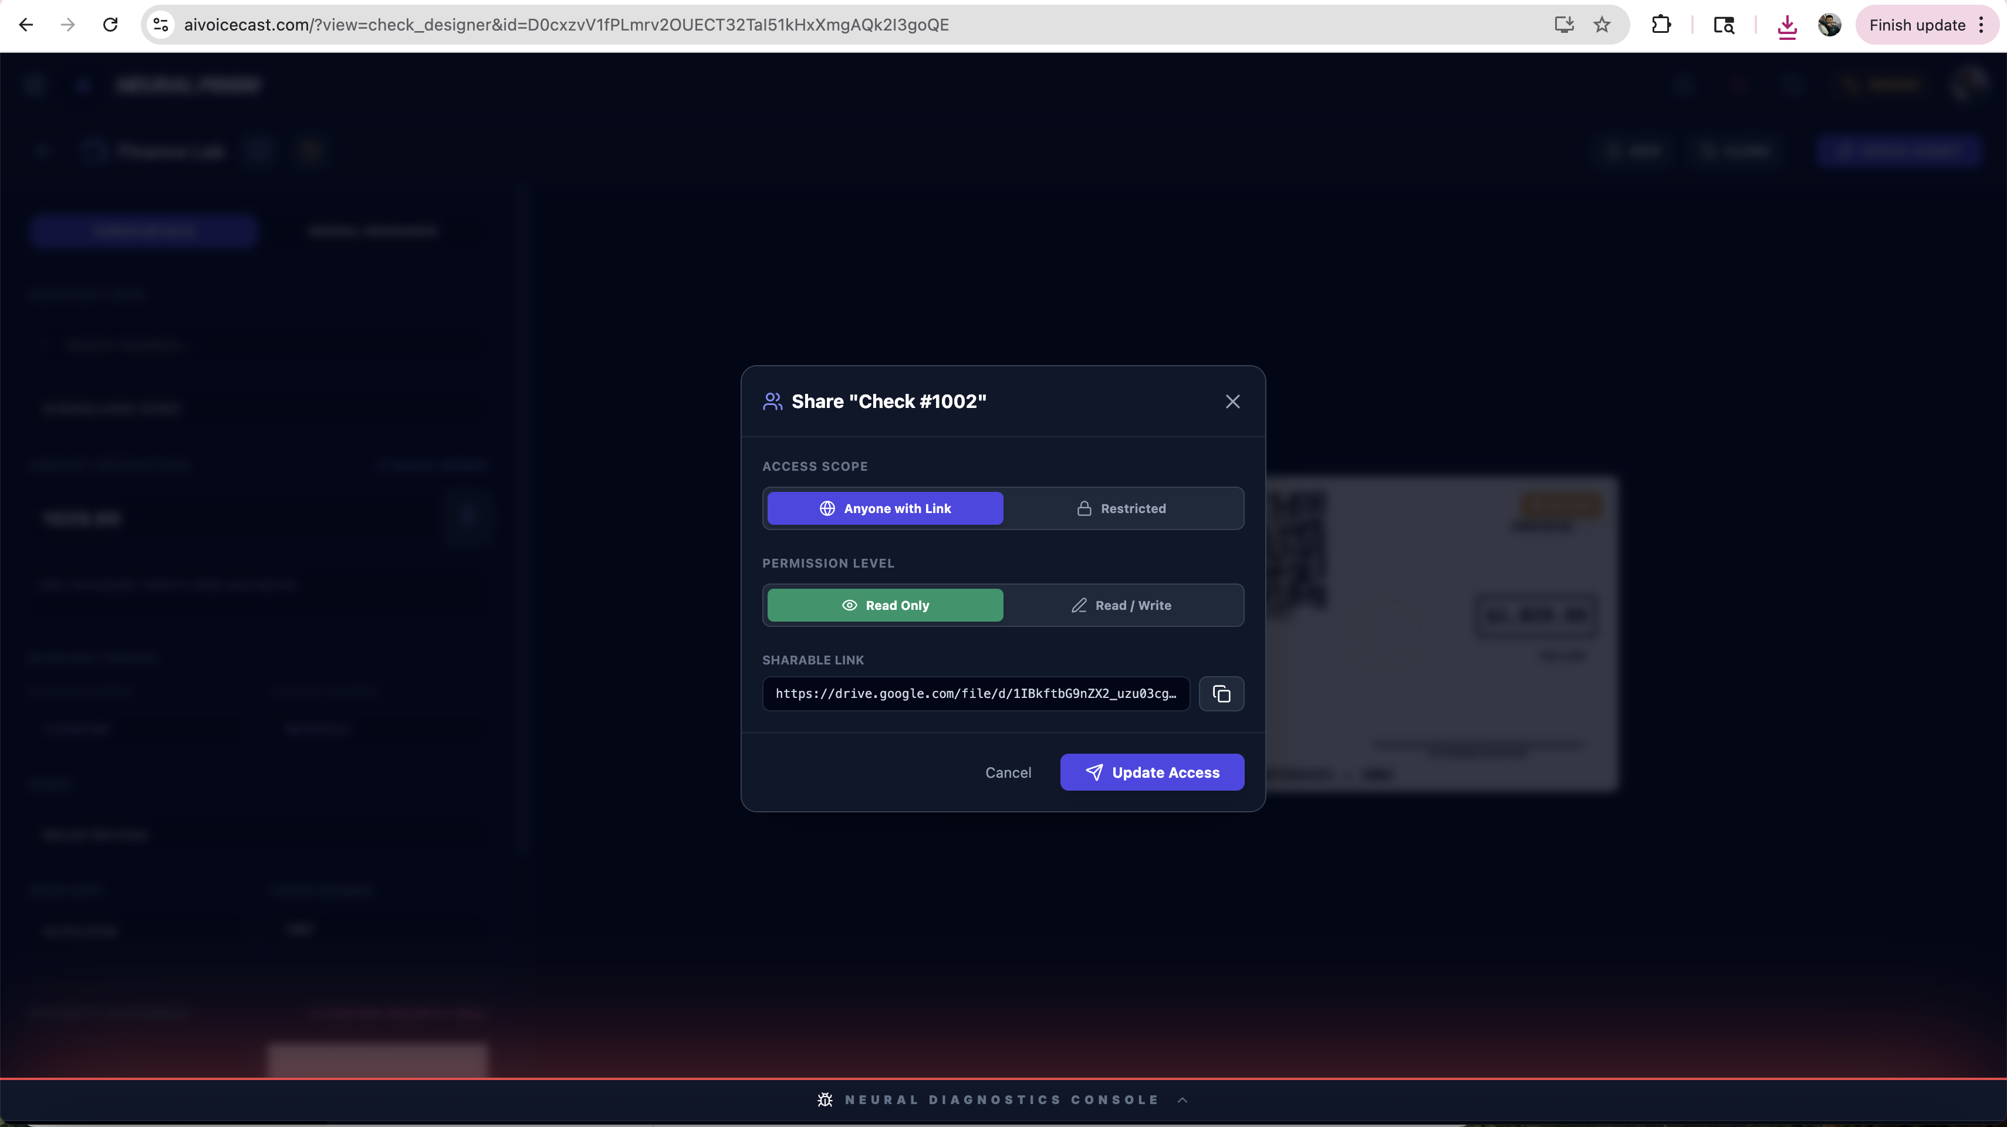Click the Update Access button
The height and width of the screenshot is (1127, 2007).
pos(1151,772)
